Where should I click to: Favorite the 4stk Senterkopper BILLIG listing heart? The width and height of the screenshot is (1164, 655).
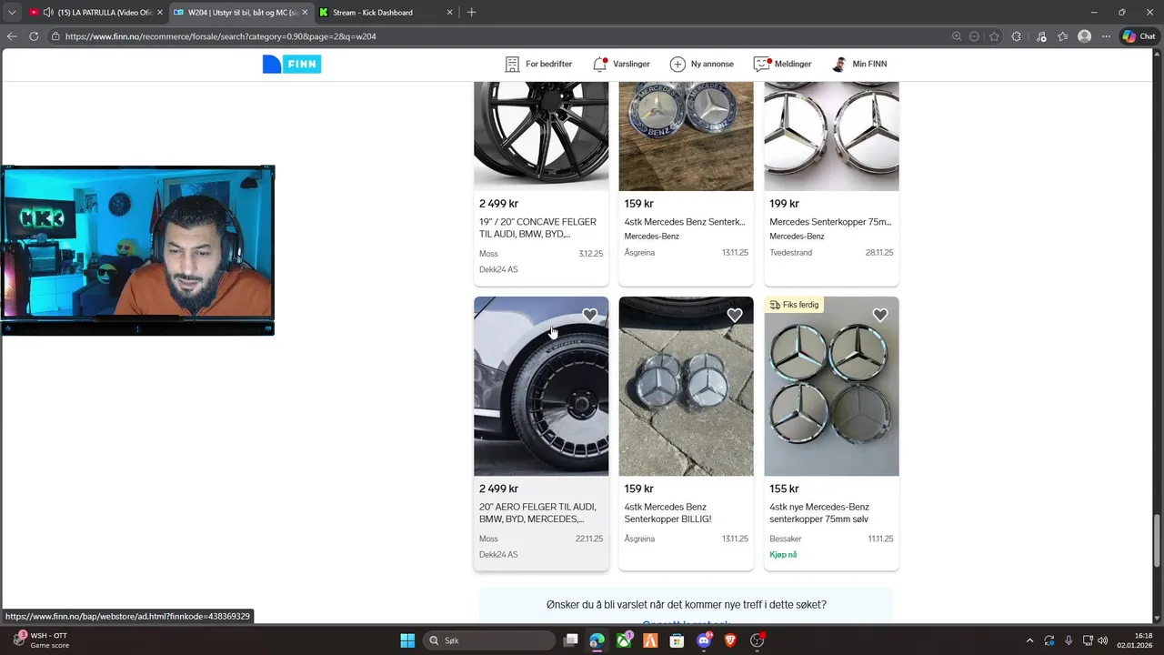click(x=735, y=315)
